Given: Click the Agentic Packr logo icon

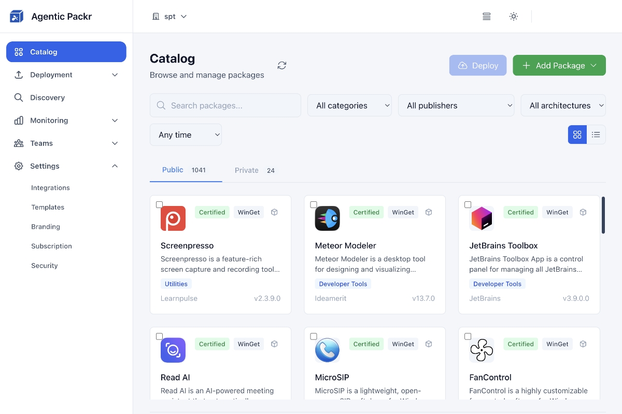Looking at the screenshot, I should [x=17, y=17].
